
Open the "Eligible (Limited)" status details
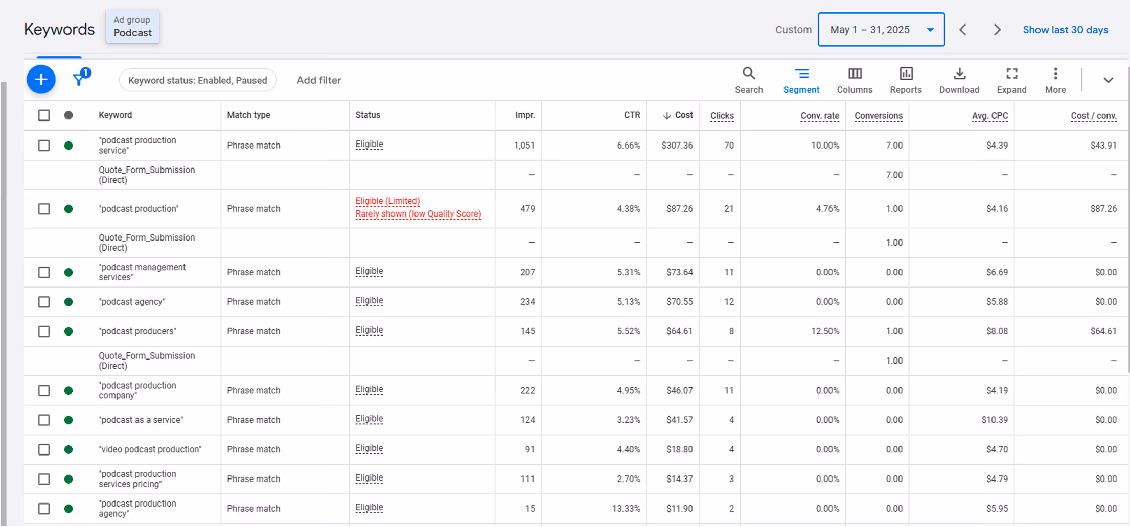(387, 201)
